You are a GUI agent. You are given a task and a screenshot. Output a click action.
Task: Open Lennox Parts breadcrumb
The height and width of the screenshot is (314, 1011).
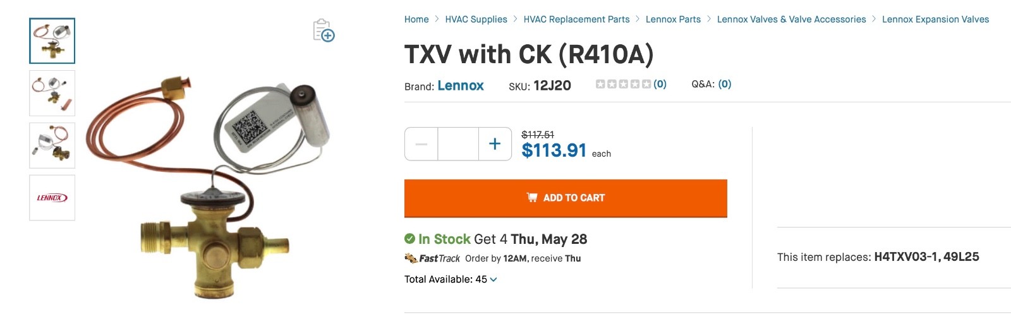coord(673,20)
